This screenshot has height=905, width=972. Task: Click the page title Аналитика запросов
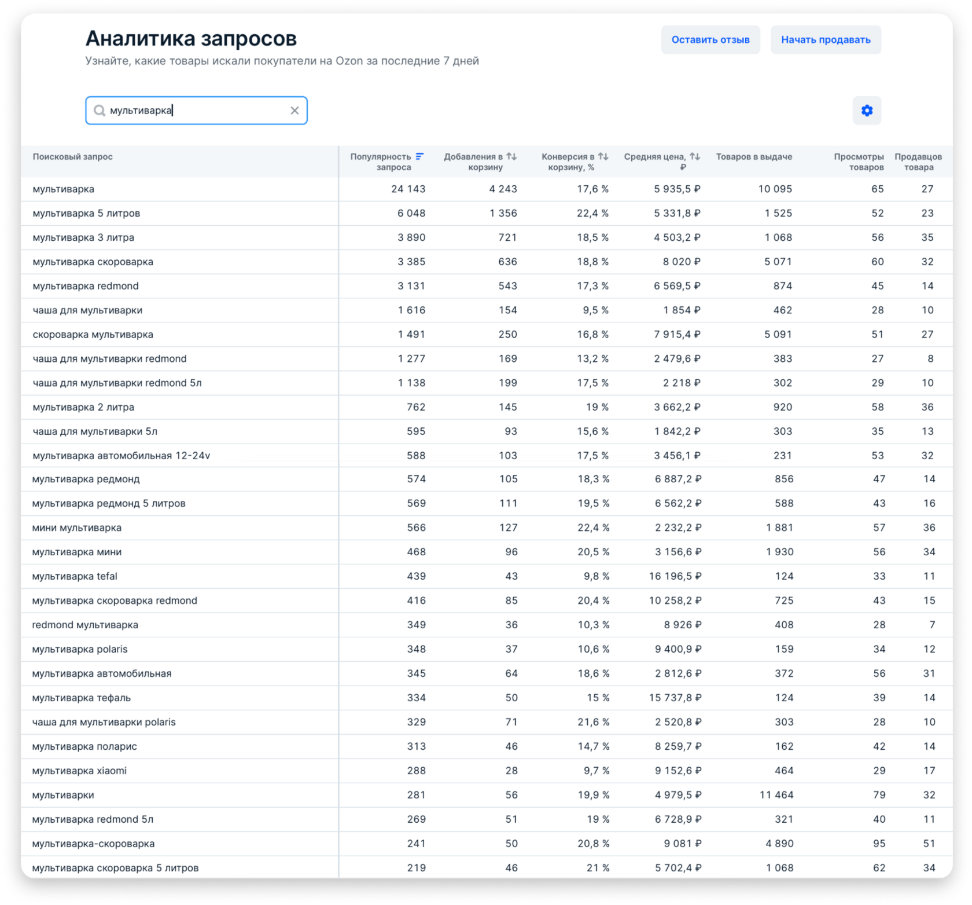click(x=191, y=39)
